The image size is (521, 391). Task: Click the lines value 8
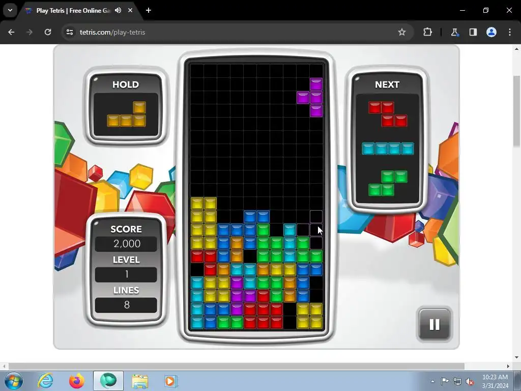[x=127, y=305]
